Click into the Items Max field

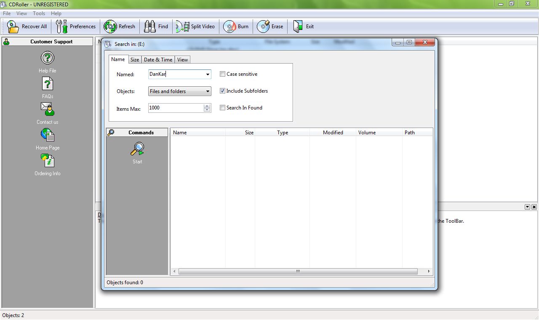click(x=176, y=108)
